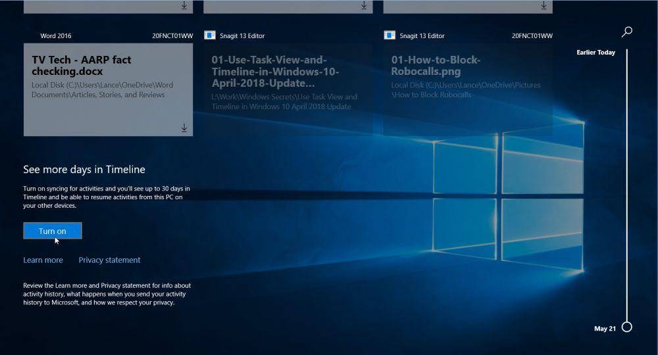
Task: Open the 01-Use-Task-View-and-Timeline activity card
Action: (288, 89)
